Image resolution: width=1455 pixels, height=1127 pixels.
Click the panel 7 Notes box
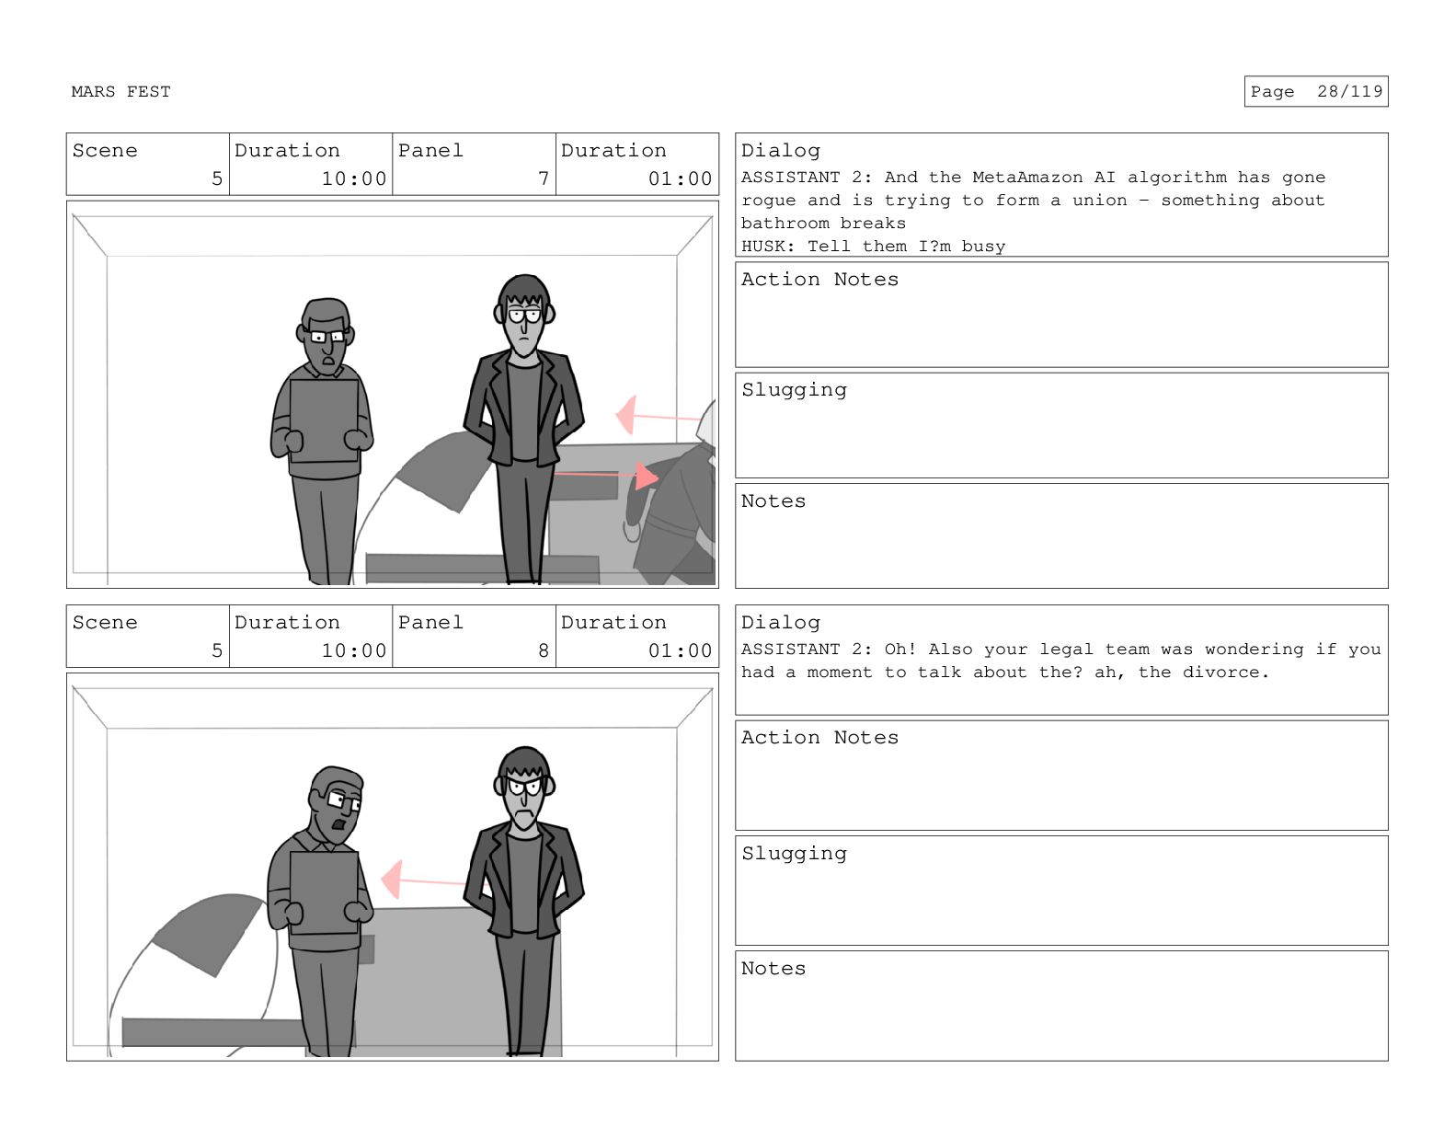pos(1061,535)
